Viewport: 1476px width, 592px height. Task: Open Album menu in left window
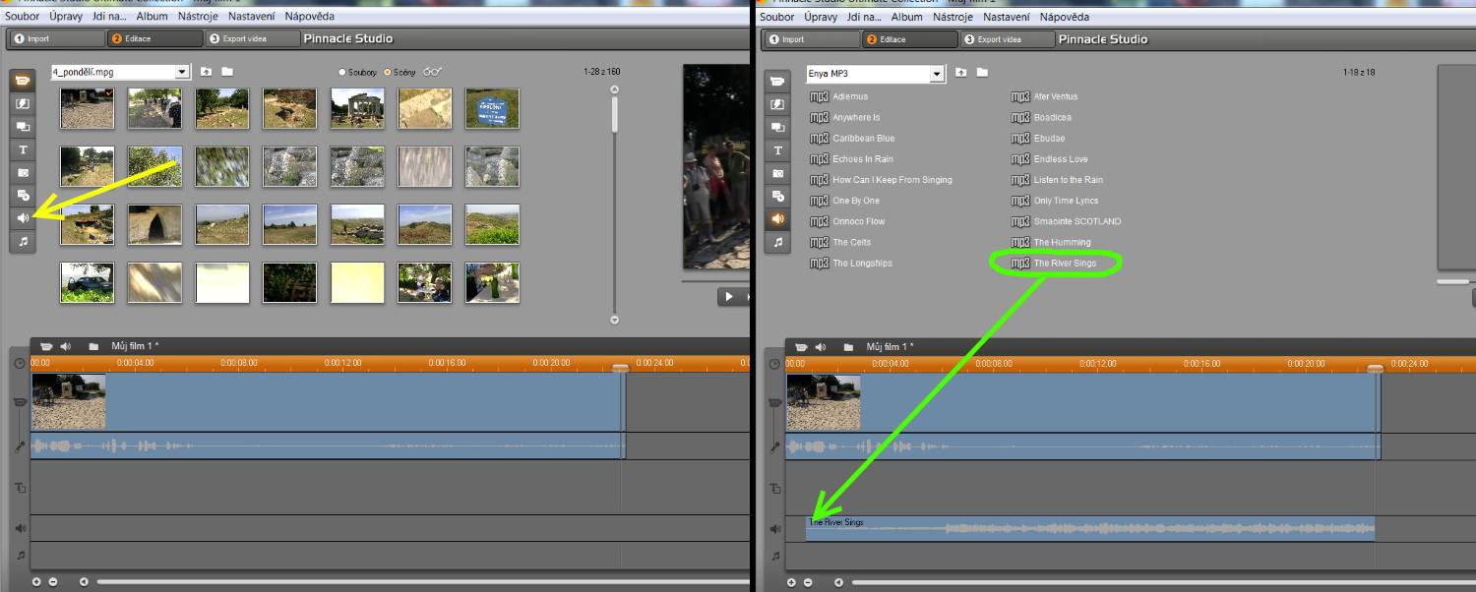click(153, 17)
